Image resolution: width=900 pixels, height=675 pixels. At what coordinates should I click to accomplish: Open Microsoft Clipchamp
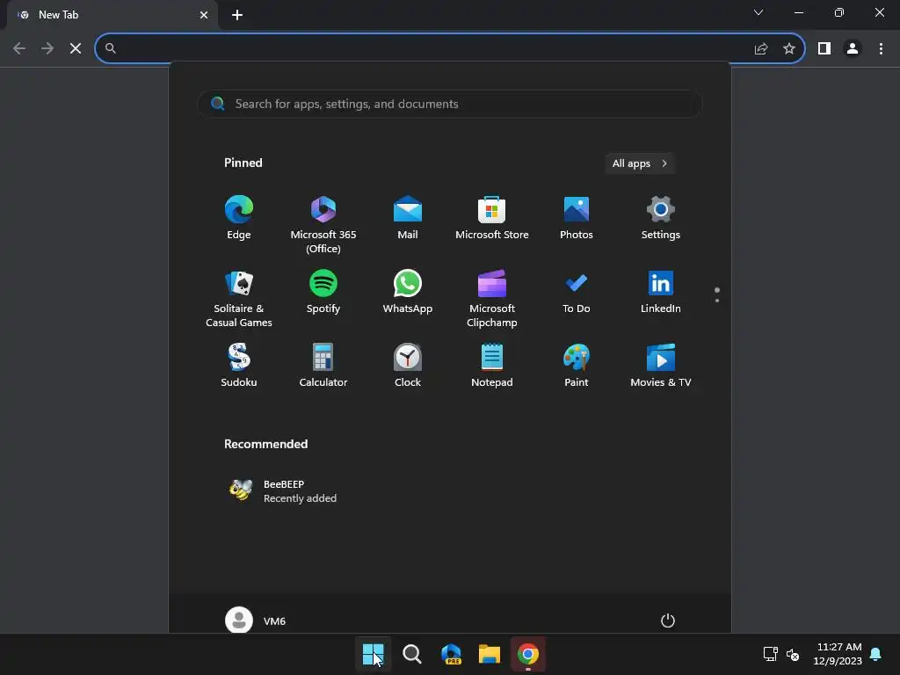[x=492, y=299]
